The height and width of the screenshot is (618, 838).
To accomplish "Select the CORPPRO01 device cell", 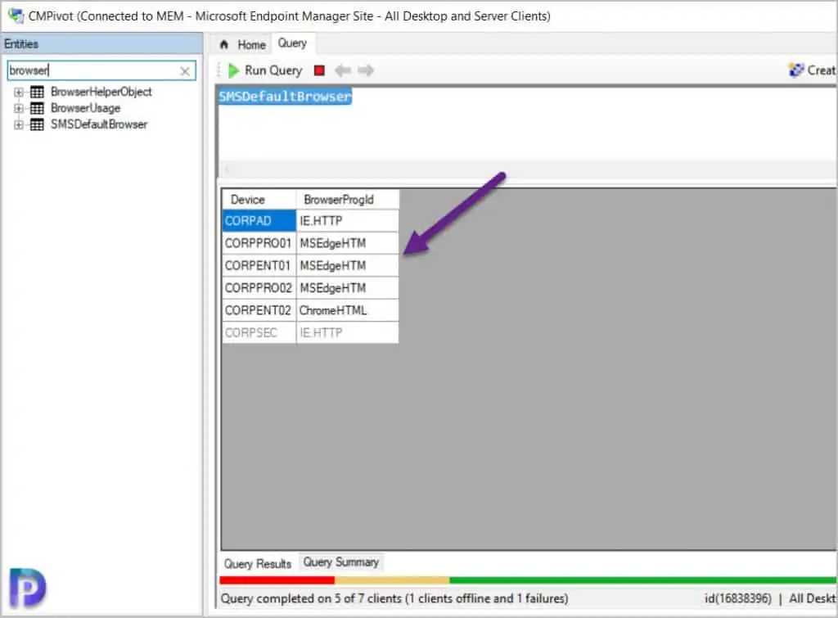I will (259, 243).
